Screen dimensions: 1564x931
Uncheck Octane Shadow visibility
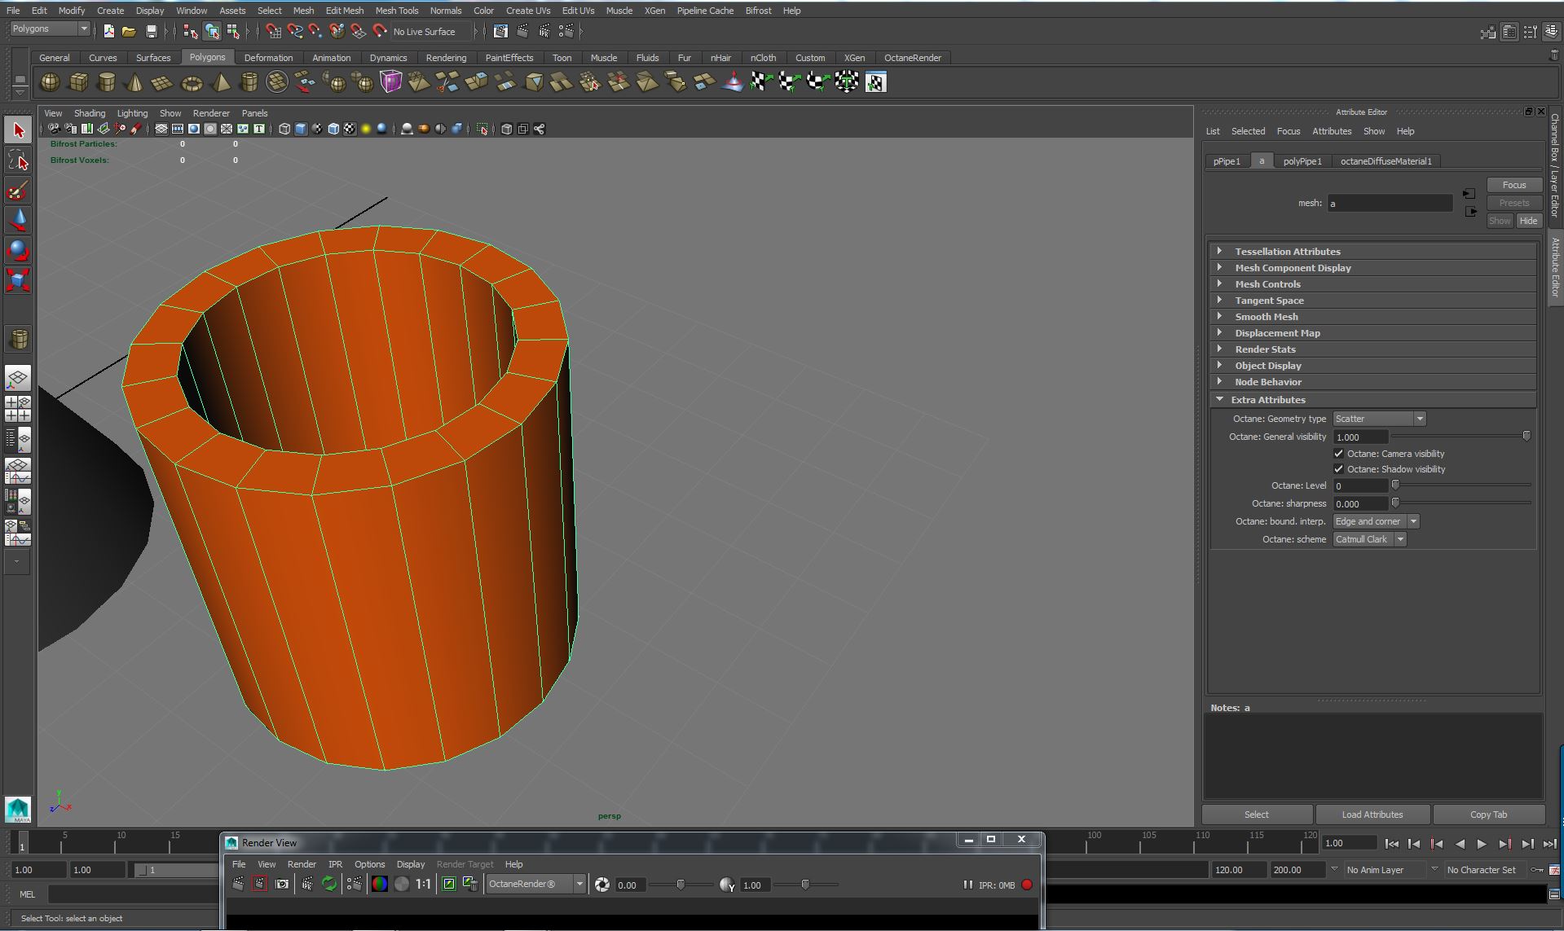(1338, 469)
